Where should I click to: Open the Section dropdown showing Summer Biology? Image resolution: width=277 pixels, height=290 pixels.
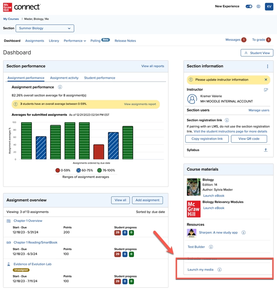click(x=45, y=28)
